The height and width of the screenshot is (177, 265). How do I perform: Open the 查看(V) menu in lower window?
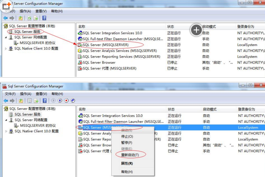(x=41, y=94)
